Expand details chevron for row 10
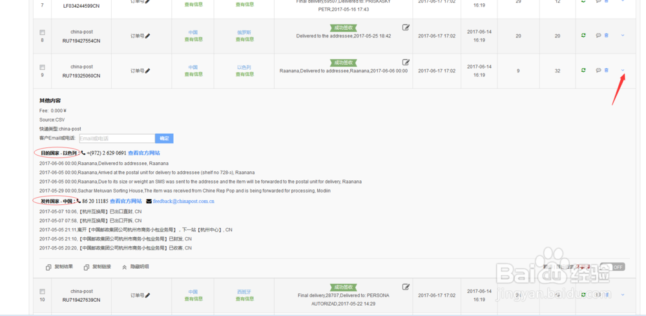The height and width of the screenshot is (316, 646). pyautogui.click(x=623, y=295)
